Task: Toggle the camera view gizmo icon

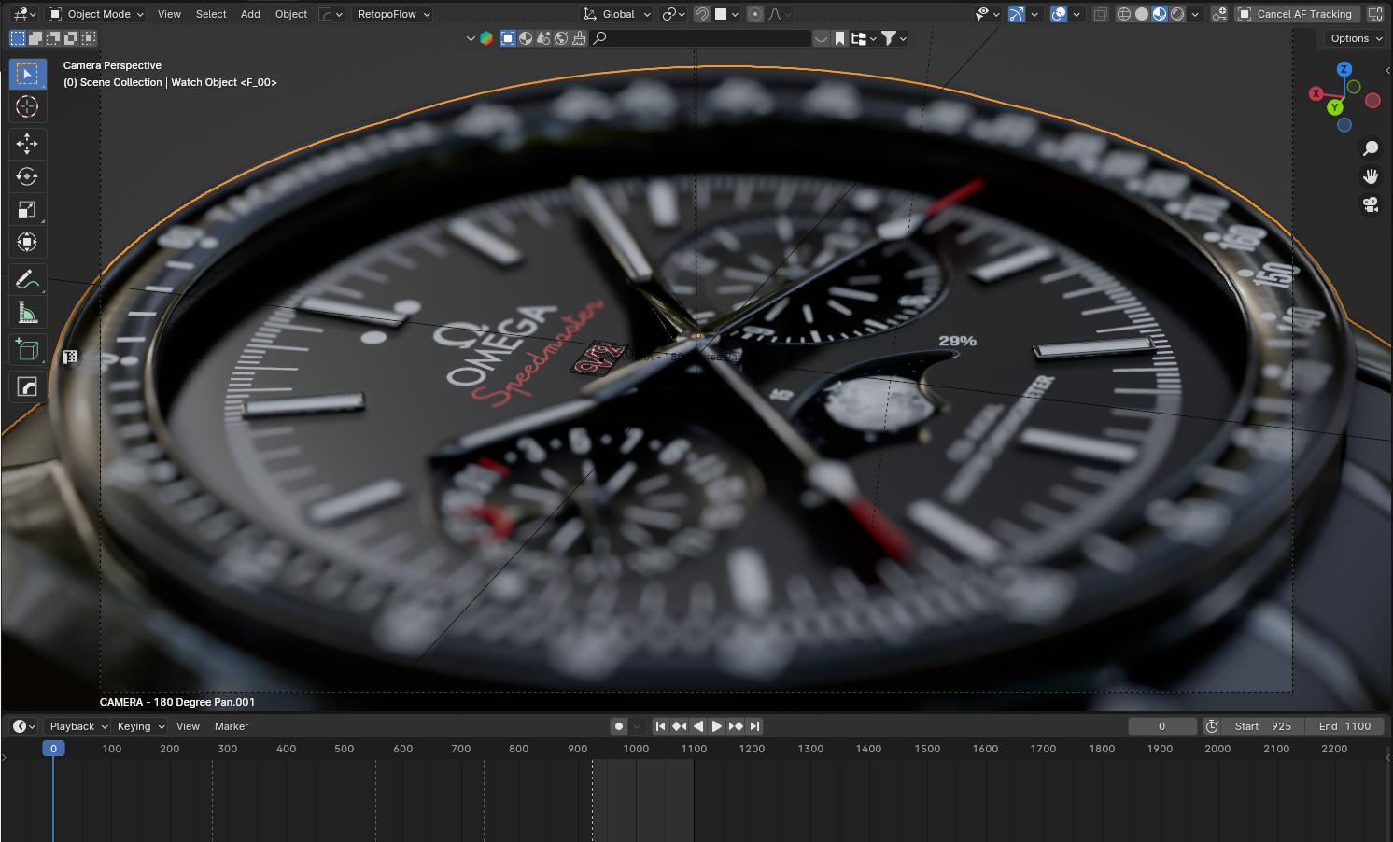Action: coord(1371,204)
